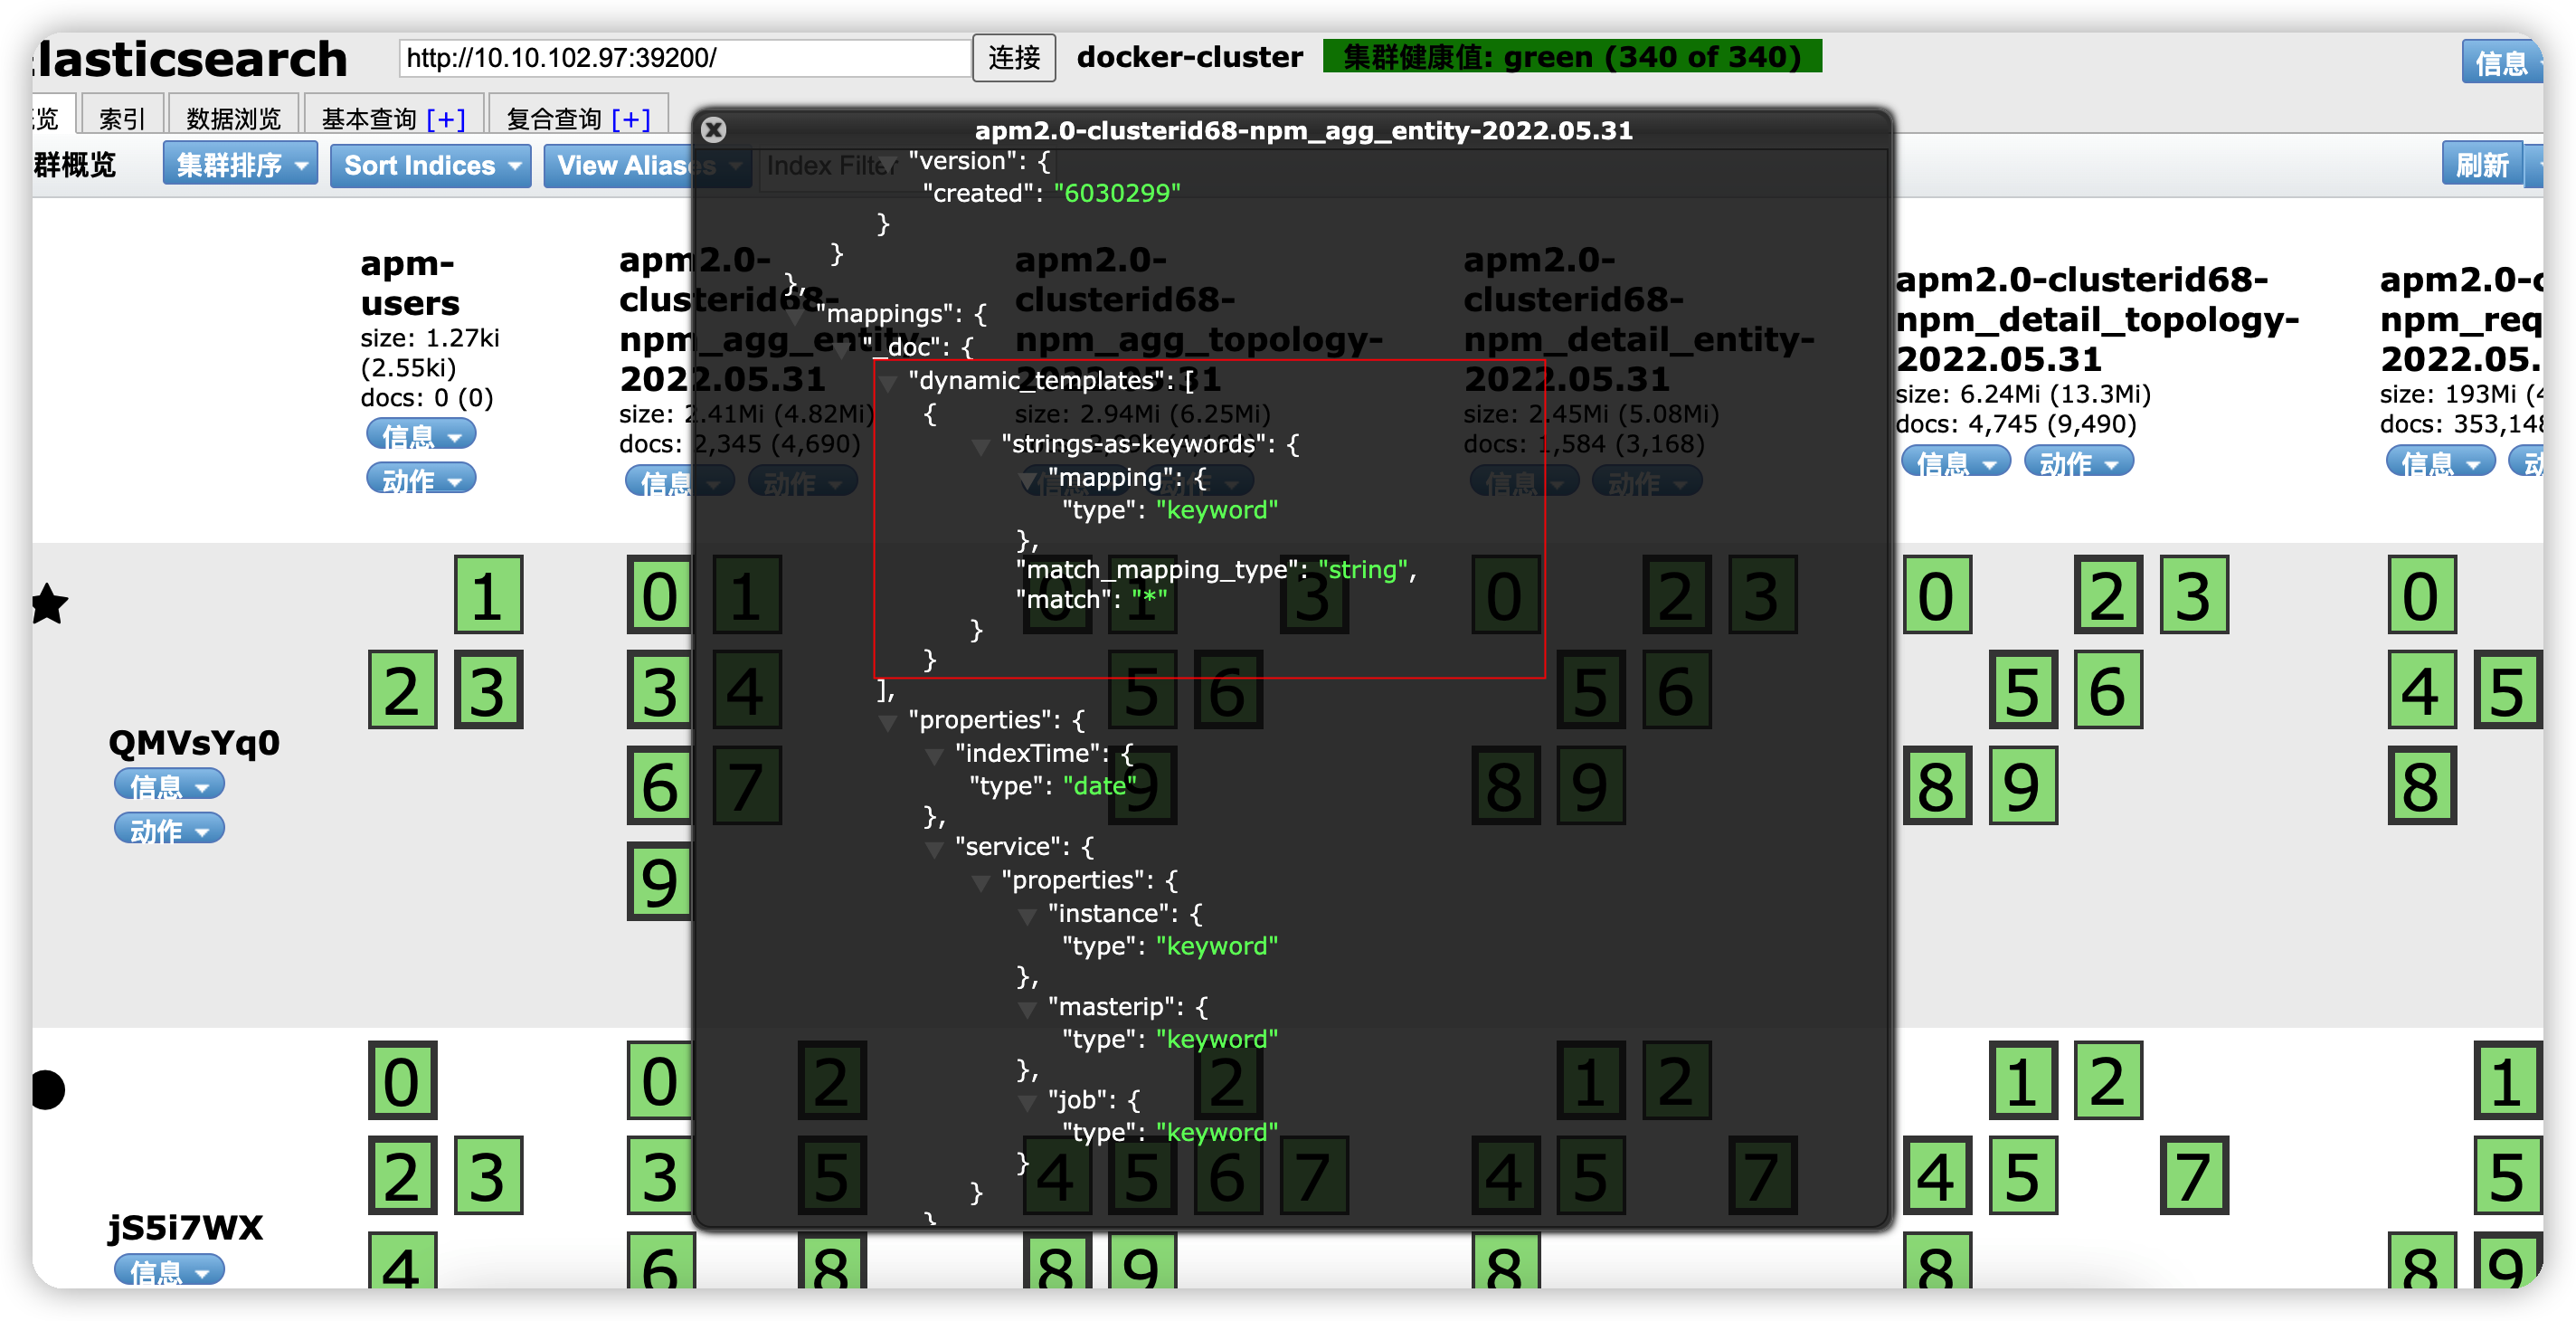The width and height of the screenshot is (2576, 1321).
Task: Click shard 9 of npm_detail_topology on QMVsYq0
Action: [x=2022, y=786]
